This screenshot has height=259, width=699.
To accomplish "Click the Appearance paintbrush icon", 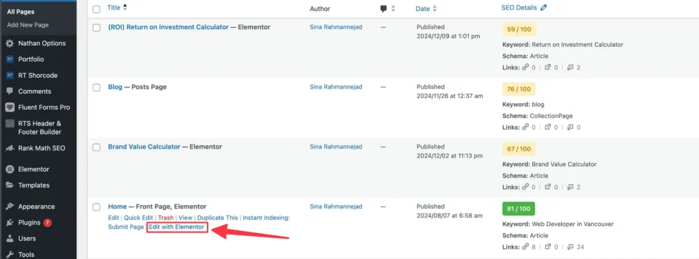I will point(10,207).
